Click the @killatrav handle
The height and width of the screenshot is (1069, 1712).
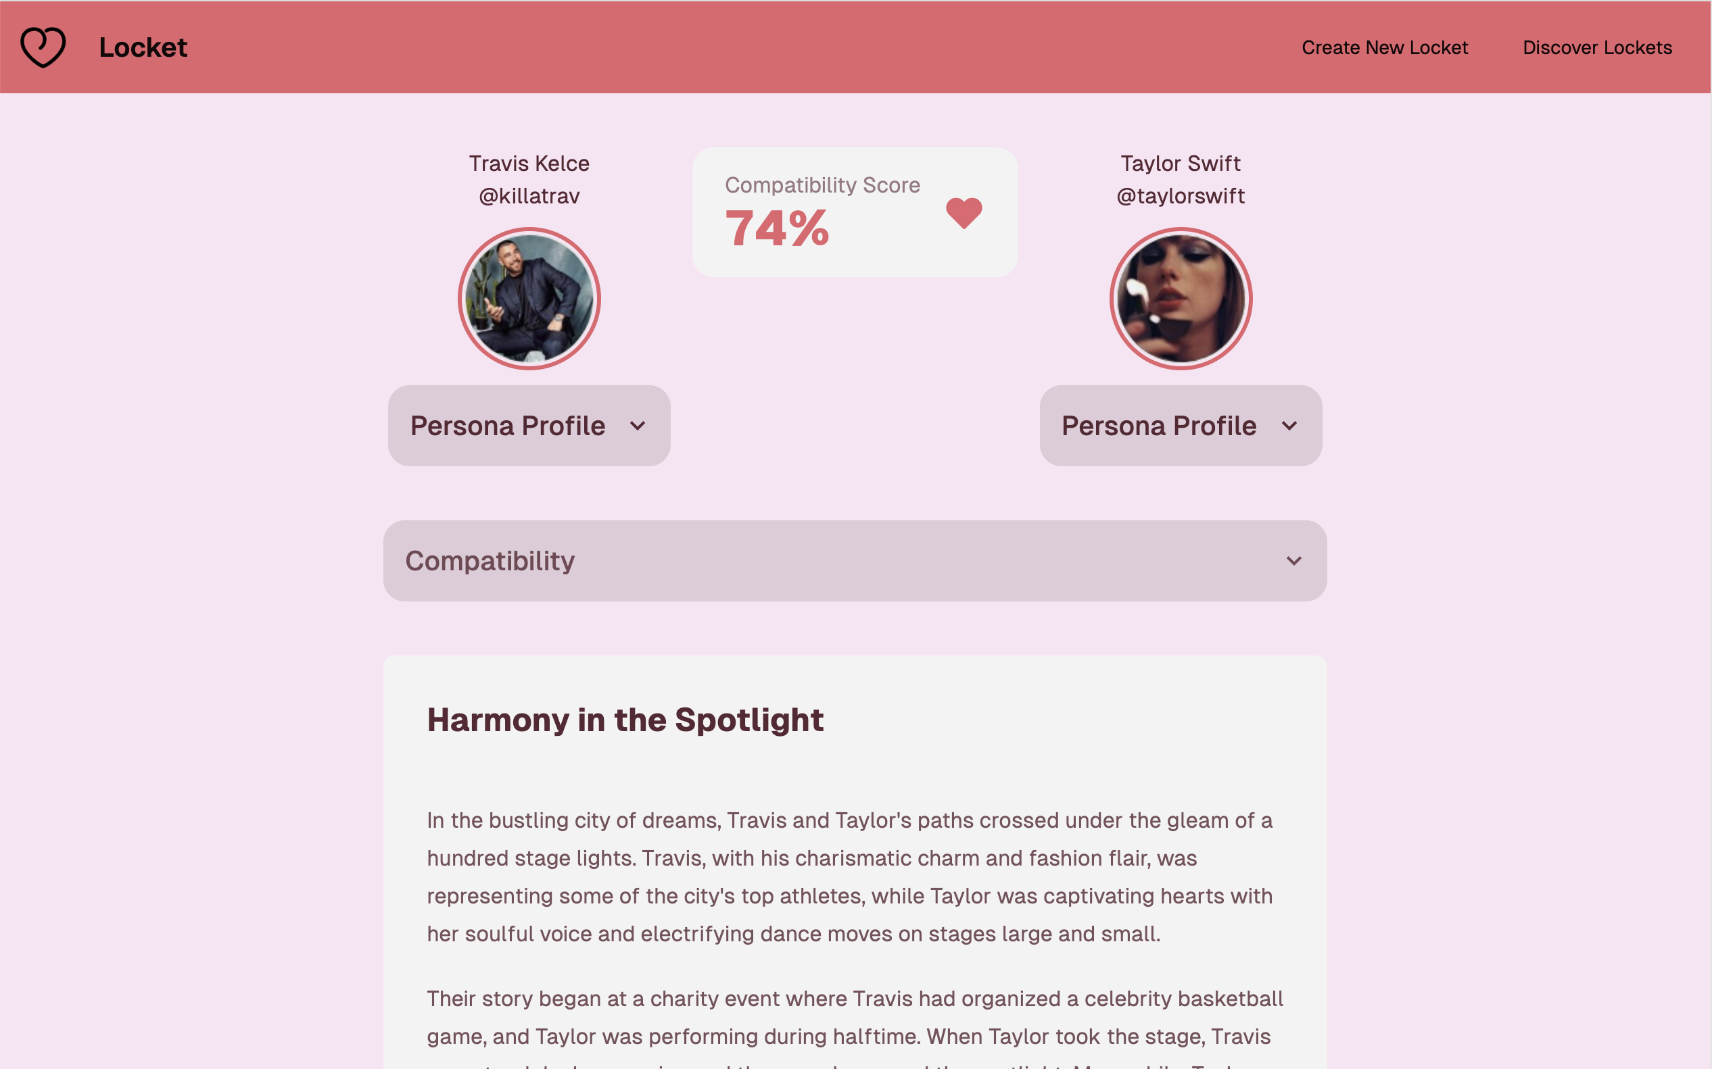click(x=529, y=196)
